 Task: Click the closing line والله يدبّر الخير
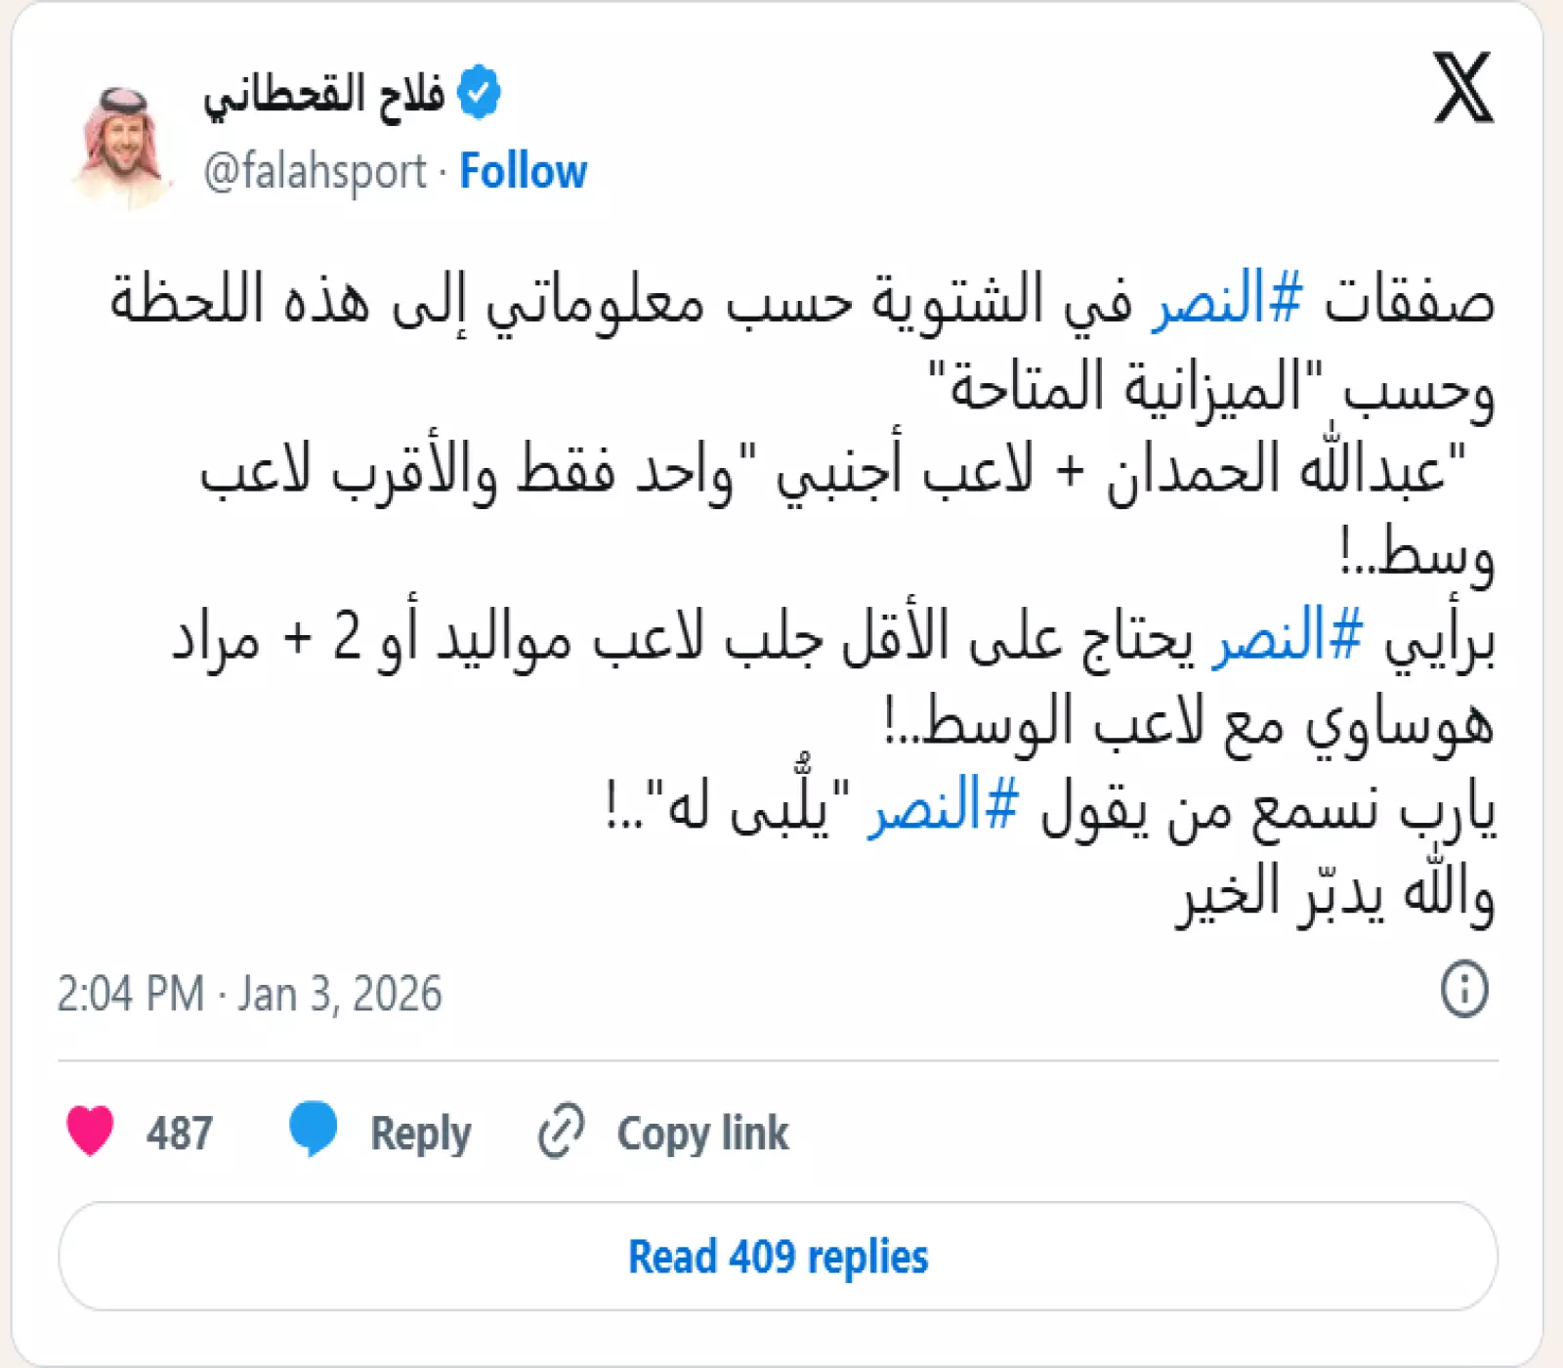pyautogui.click(x=1334, y=893)
